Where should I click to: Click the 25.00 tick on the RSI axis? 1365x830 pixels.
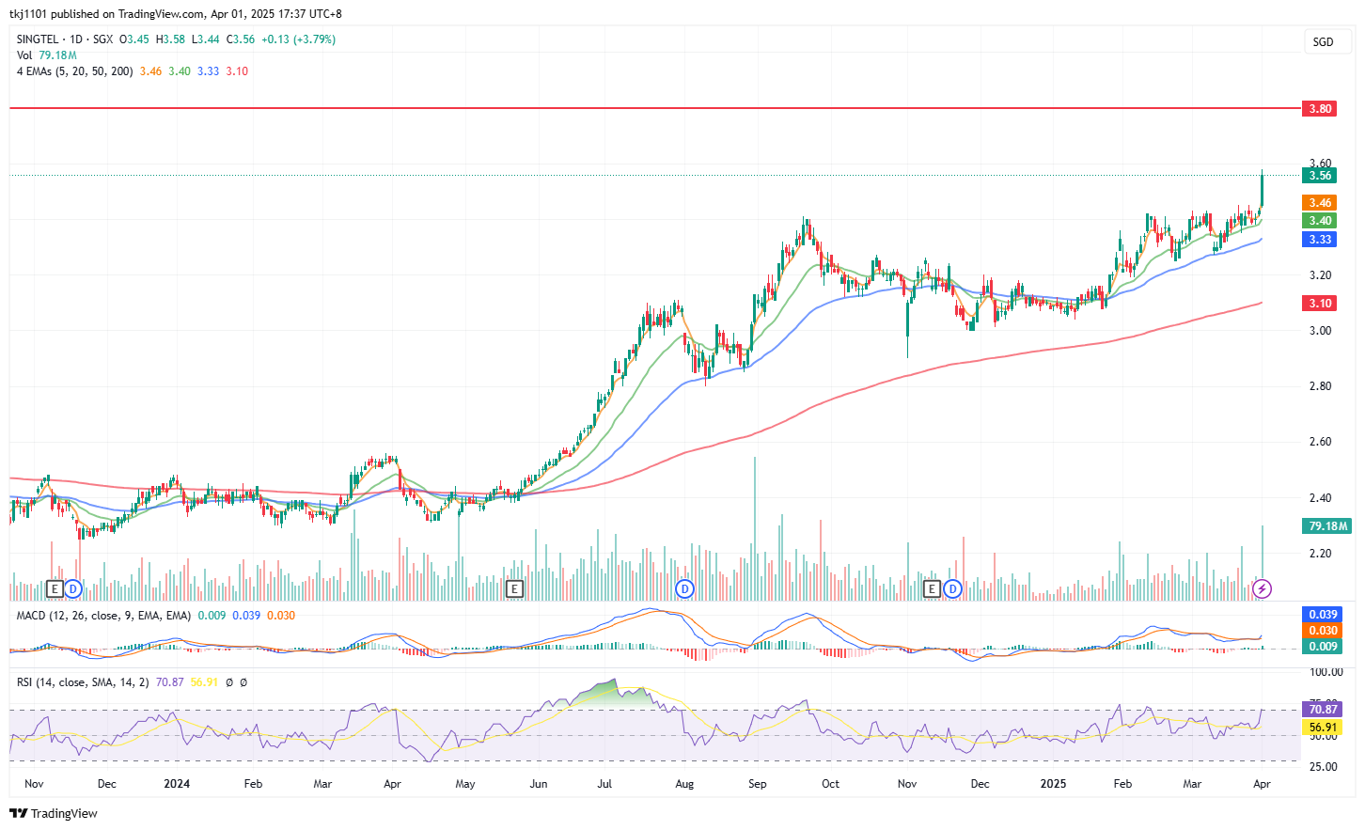pos(1323,767)
